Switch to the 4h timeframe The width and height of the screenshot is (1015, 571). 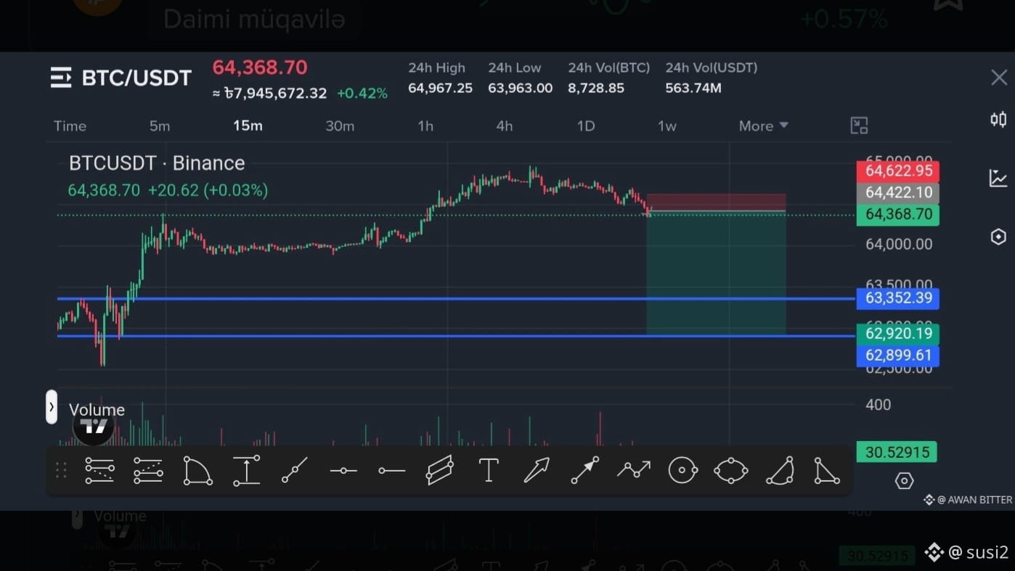(x=505, y=126)
